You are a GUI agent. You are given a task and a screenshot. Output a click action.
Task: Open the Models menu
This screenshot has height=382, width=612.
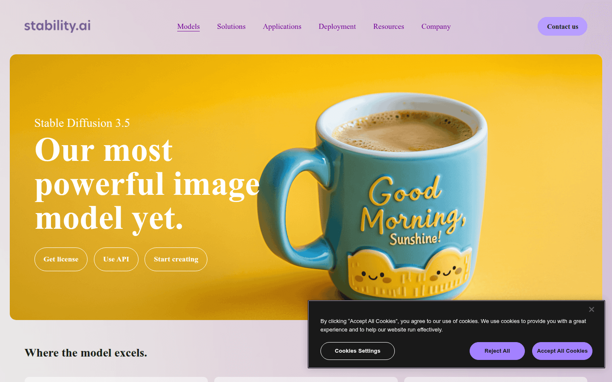tap(188, 26)
